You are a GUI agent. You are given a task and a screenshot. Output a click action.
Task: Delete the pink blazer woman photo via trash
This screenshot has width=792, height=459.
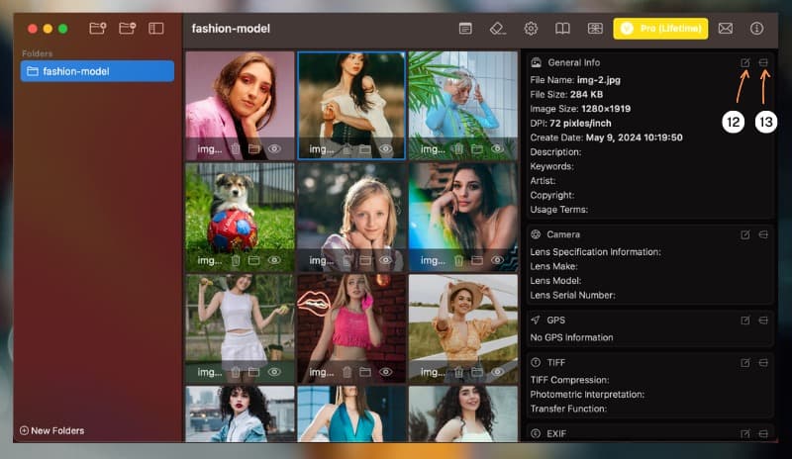click(x=236, y=149)
